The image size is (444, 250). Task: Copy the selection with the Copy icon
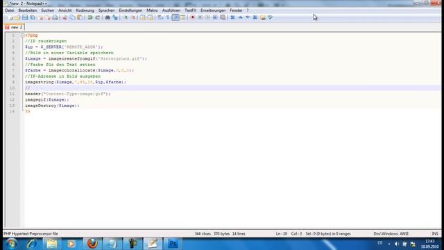(x=72, y=17)
